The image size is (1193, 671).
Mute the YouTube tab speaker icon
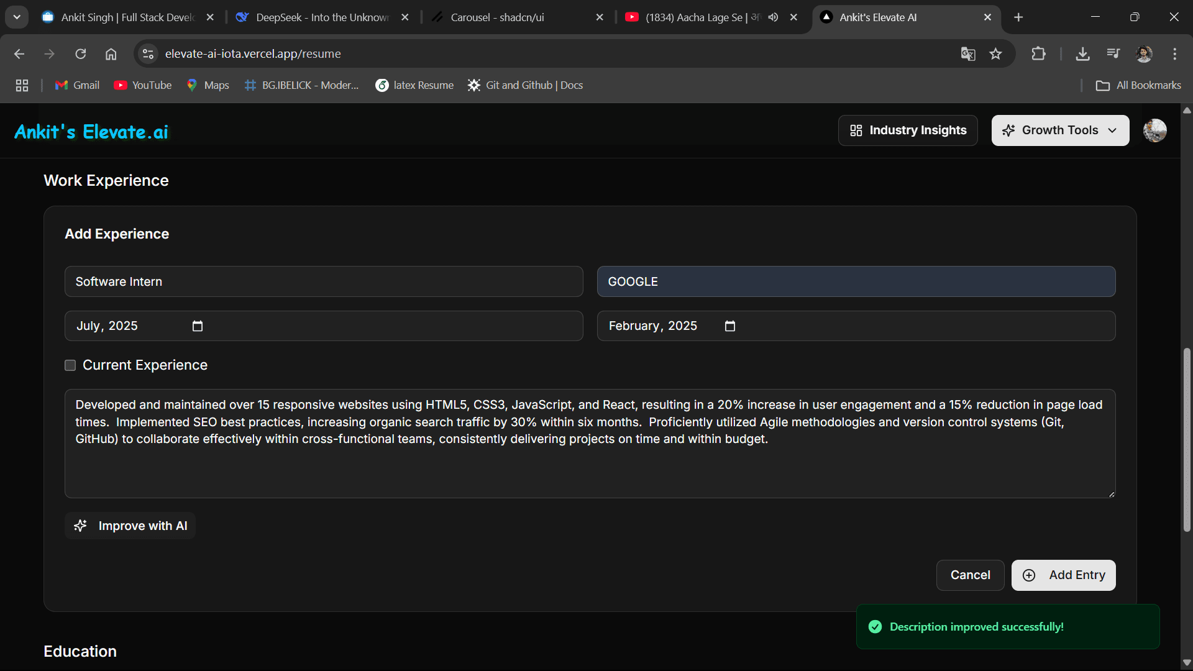click(x=773, y=17)
